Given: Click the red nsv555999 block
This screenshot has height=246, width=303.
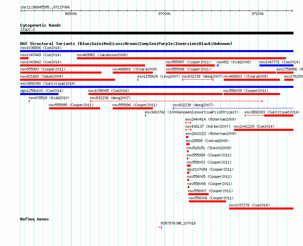Looking at the screenshot, I should pyautogui.click(x=188, y=158).
